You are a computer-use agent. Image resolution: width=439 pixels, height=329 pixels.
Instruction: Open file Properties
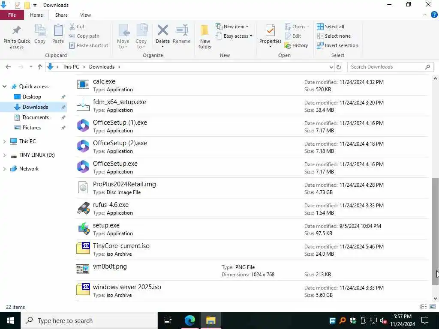point(270,37)
